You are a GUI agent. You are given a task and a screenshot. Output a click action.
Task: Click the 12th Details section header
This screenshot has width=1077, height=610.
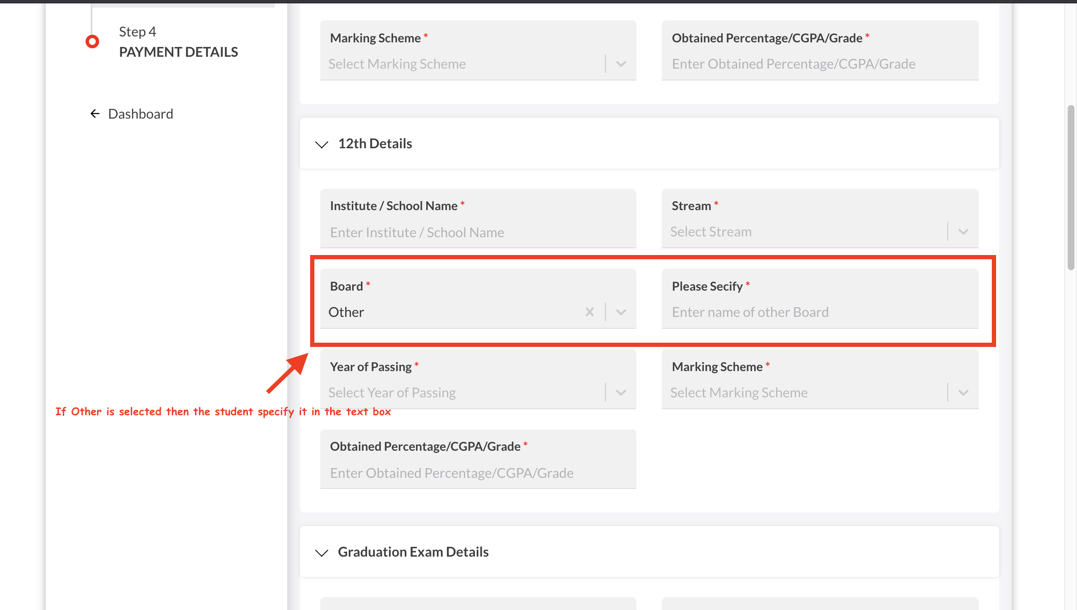coord(649,144)
